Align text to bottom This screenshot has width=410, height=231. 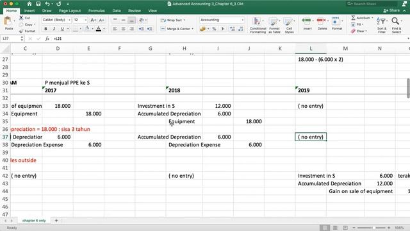click(132, 20)
